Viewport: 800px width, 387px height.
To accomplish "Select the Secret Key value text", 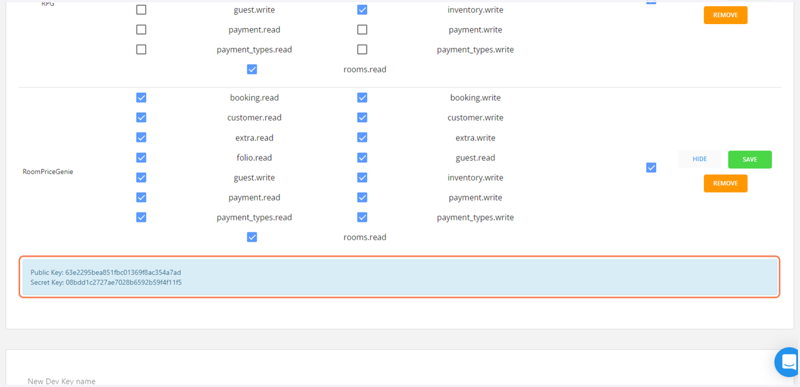I will tap(123, 282).
